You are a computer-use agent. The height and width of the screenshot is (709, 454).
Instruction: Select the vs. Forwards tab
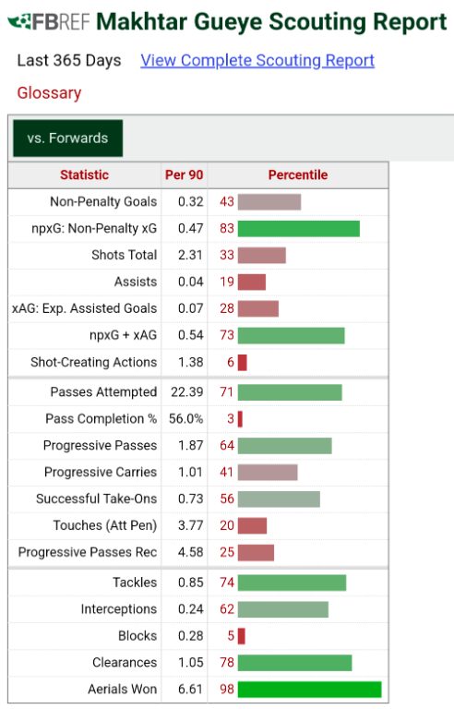(x=68, y=138)
